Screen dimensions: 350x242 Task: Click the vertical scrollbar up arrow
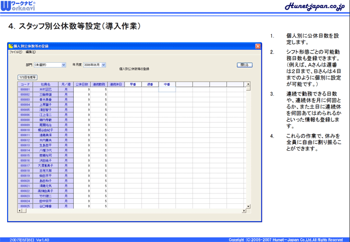pyautogui.click(x=248, y=85)
